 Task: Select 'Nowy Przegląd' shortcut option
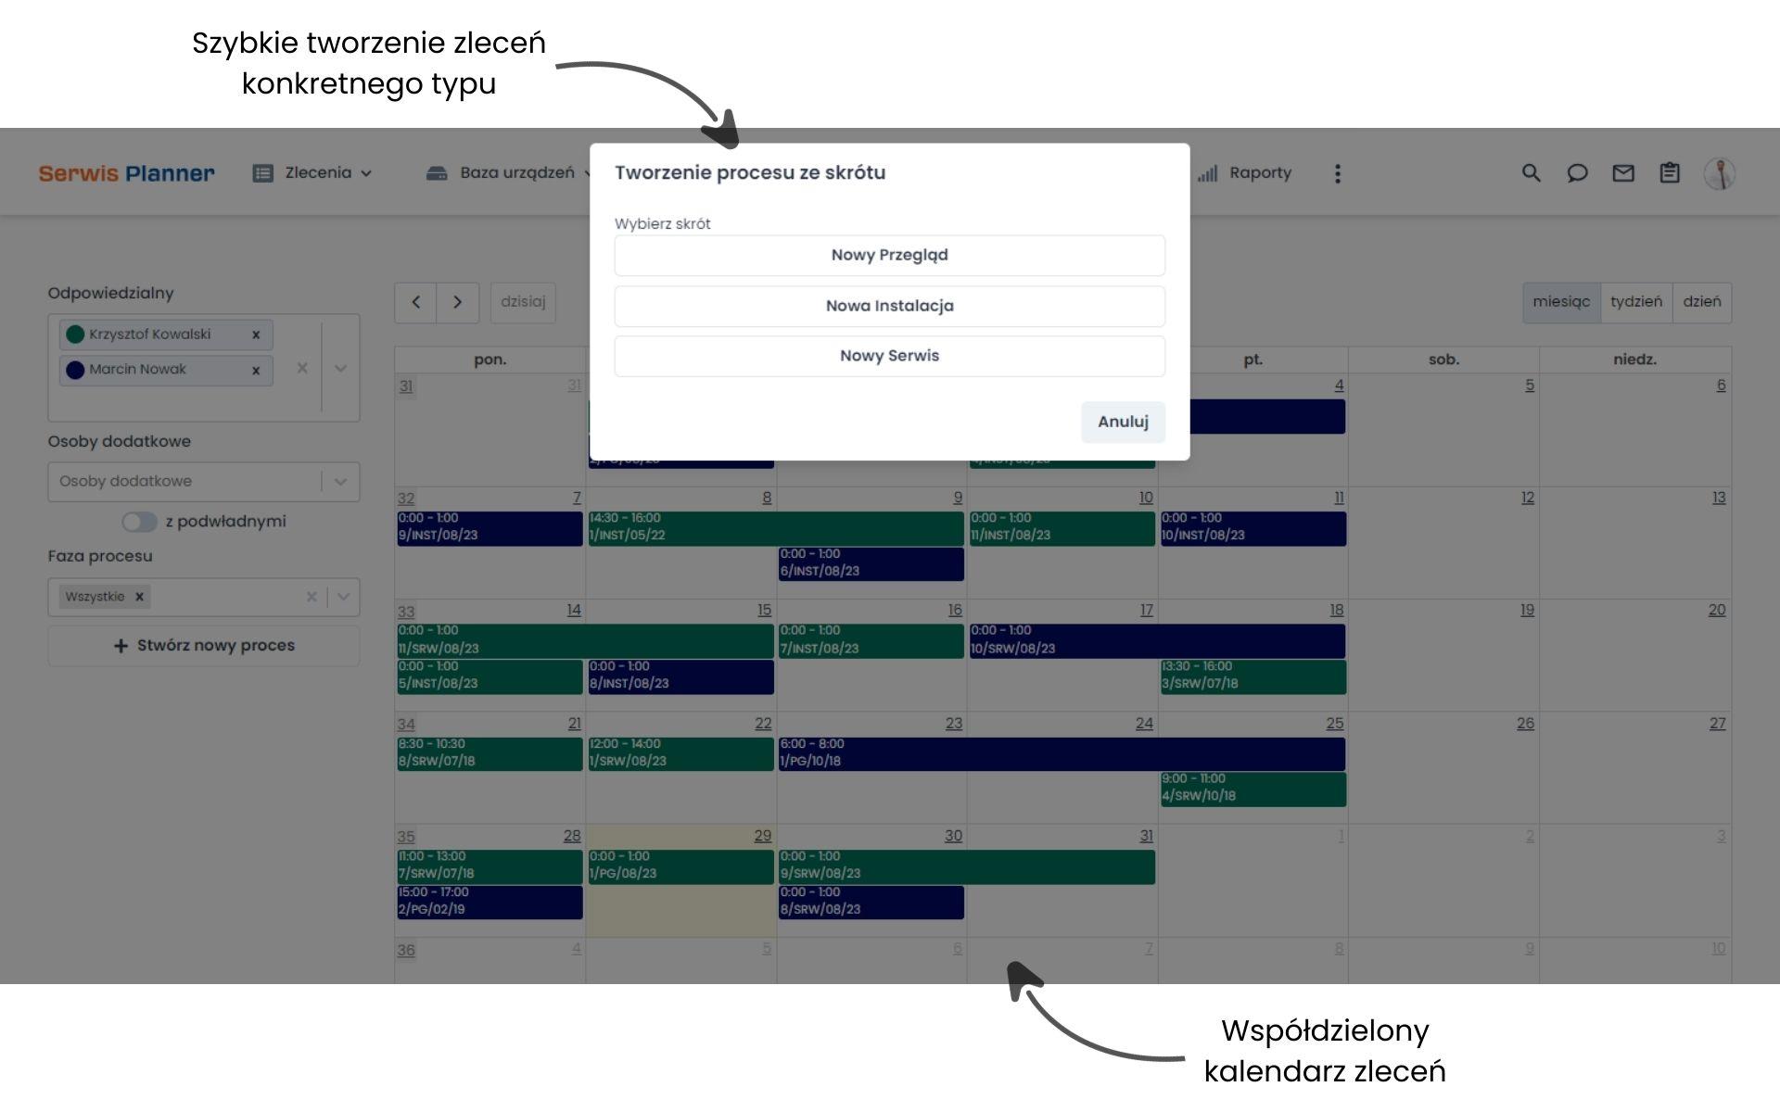pos(888,255)
